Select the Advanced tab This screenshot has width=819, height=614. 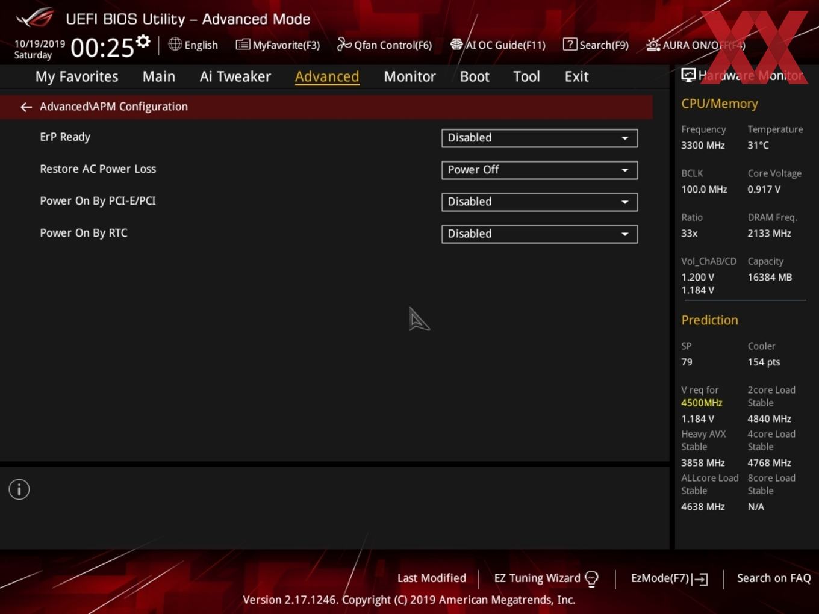pyautogui.click(x=327, y=76)
